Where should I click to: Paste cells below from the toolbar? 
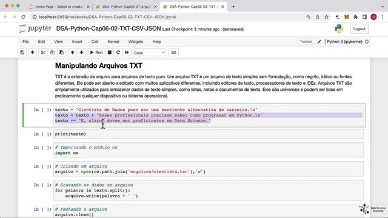(x=61, y=53)
